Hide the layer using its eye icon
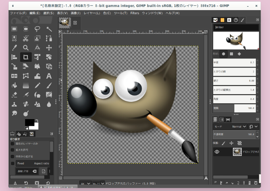This screenshot has width=270, height=191. click(217, 152)
